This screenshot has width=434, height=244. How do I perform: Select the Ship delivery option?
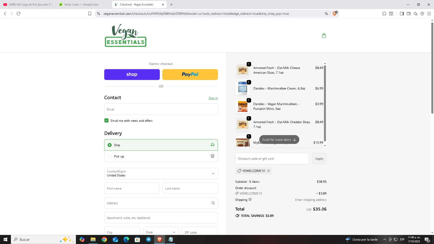pyautogui.click(x=161, y=145)
